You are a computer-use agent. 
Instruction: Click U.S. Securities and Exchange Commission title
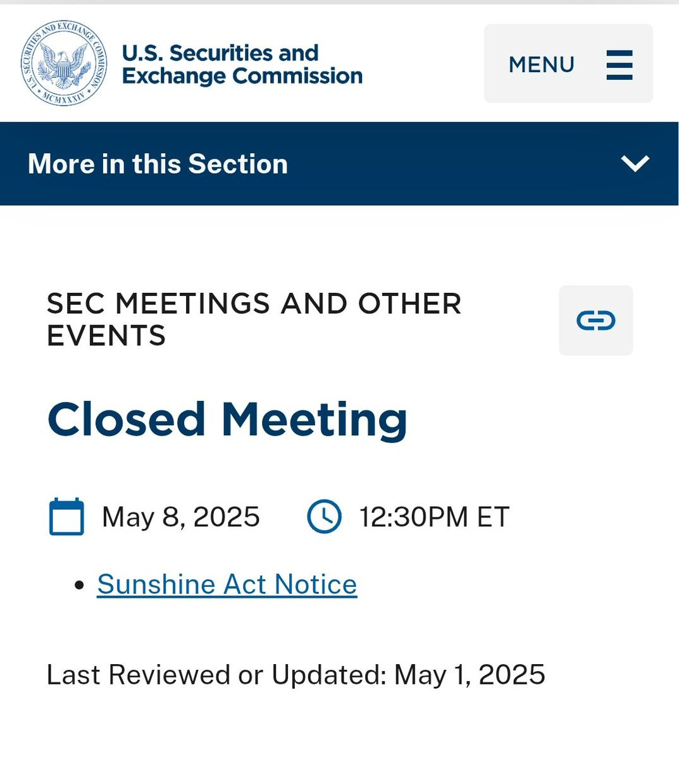coord(242,64)
